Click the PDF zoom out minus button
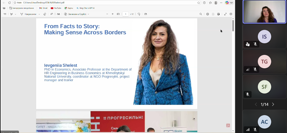The image size is (287, 133). (x=107, y=14)
